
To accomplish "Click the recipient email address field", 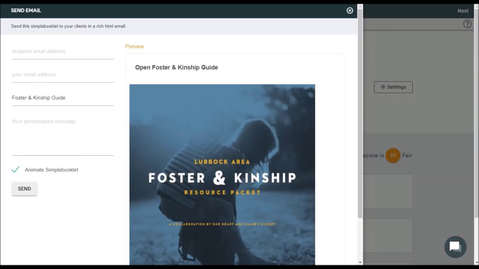I will click(63, 52).
